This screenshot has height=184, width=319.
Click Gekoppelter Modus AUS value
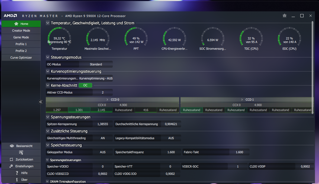pyautogui.click(x=102, y=152)
